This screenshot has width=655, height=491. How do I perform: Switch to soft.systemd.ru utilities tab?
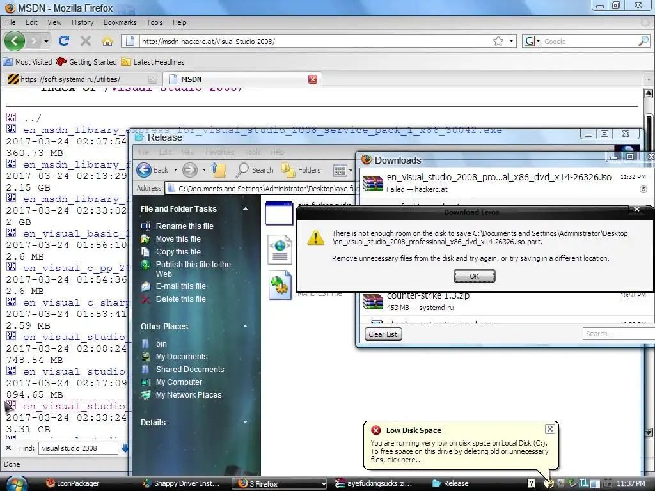(x=81, y=79)
